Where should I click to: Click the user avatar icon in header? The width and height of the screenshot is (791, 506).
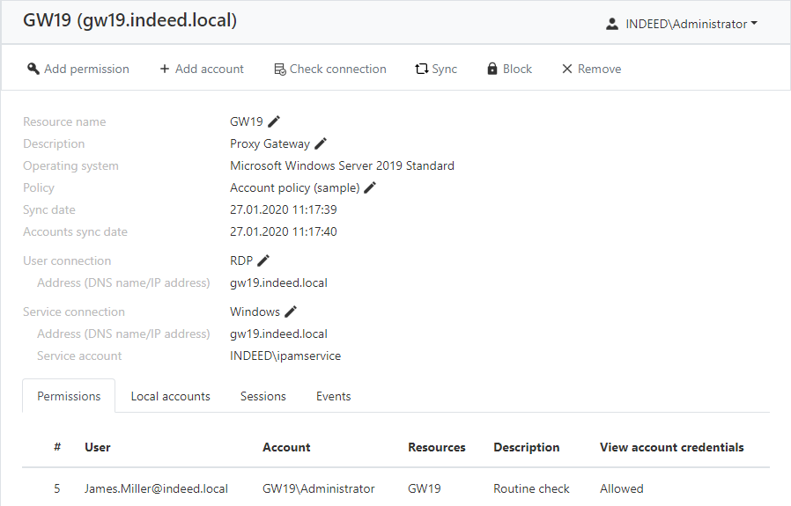coord(612,24)
